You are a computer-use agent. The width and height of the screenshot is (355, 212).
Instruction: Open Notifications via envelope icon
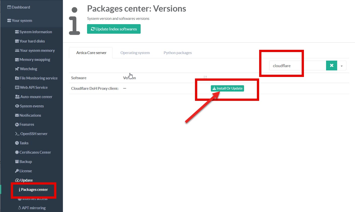[x=17, y=115]
